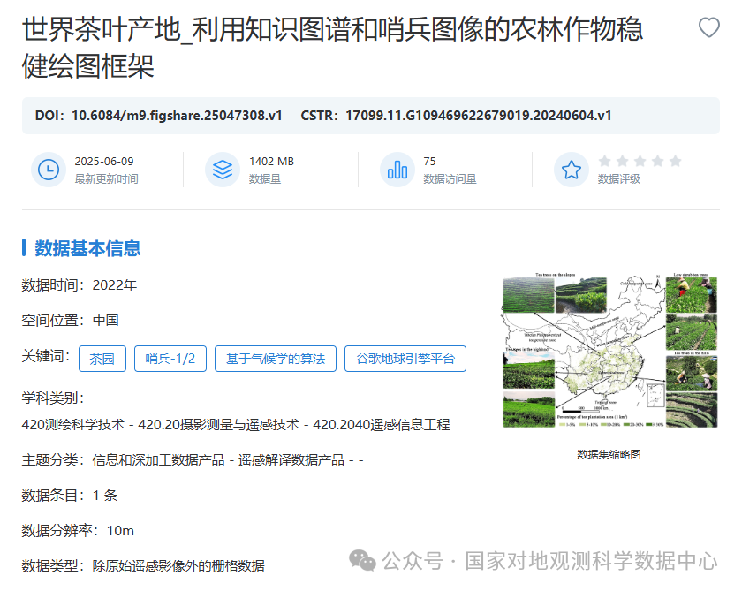Rate the dataset with the first star
The width and height of the screenshot is (742, 591).
605,162
